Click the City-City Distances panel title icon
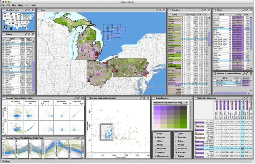 click(195, 98)
